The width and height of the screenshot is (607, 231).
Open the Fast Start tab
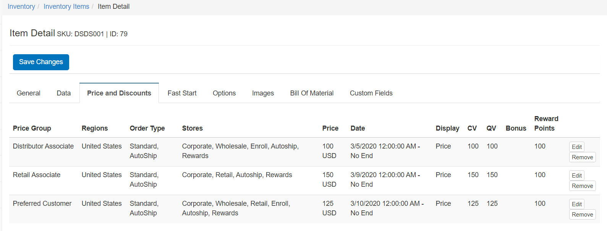click(182, 93)
